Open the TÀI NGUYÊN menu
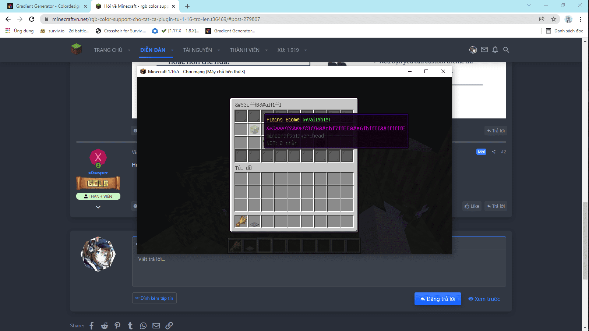589x331 pixels. pos(198,50)
